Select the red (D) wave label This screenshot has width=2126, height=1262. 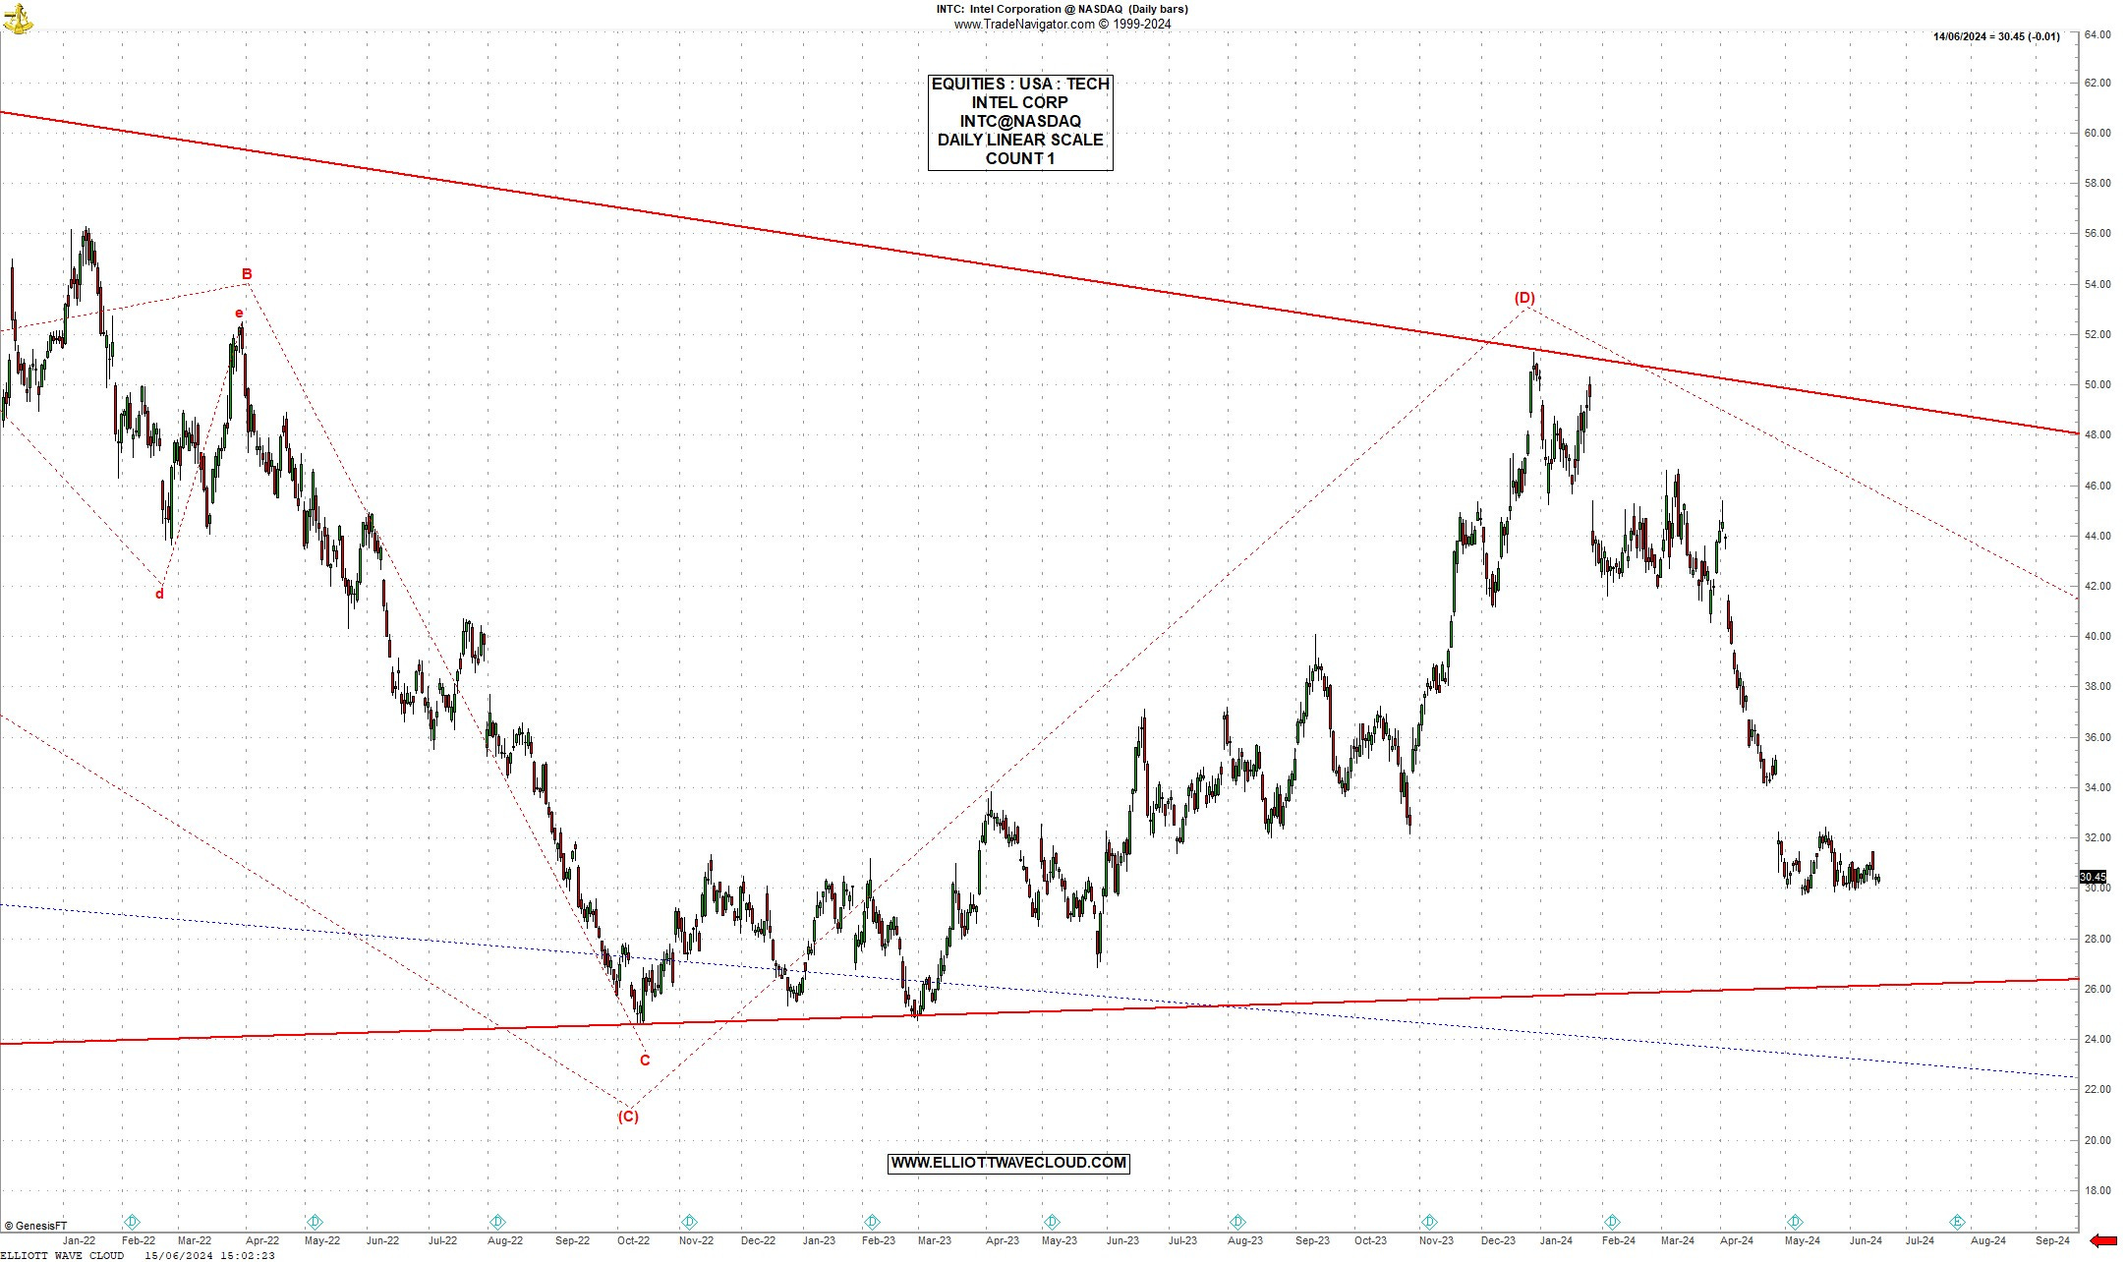[1523, 298]
